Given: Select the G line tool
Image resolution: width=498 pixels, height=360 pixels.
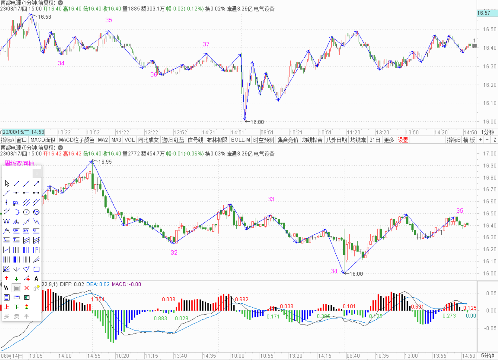Looking at the screenshot, I should coord(36,231).
